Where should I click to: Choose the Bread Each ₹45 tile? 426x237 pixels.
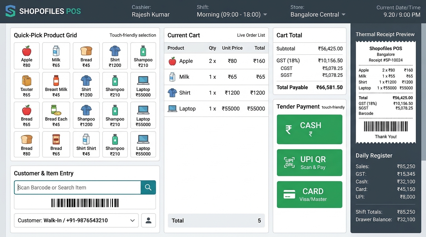pos(56,115)
